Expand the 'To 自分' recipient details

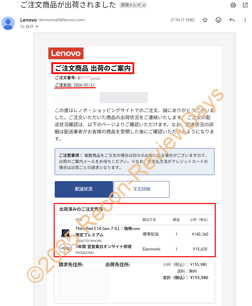(37, 27)
